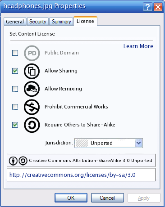The width and height of the screenshot is (165, 207).
Task: Open the creativecommons.org by-sa license URL
Action: pos(73,175)
